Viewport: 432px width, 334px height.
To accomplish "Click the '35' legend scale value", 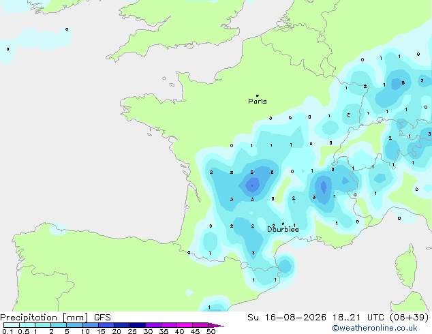I will click(x=164, y=331).
